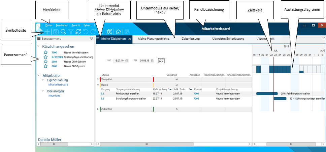
Task: Toggle favorite star for 7000 Neues Vertriebssystem
Action: pos(45,53)
